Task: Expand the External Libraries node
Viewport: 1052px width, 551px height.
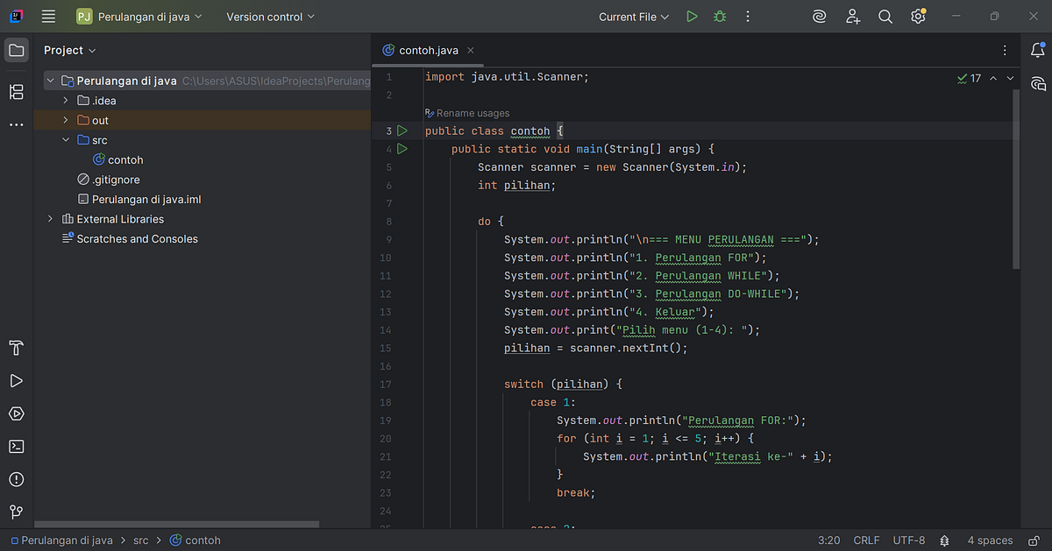Action: (50, 218)
